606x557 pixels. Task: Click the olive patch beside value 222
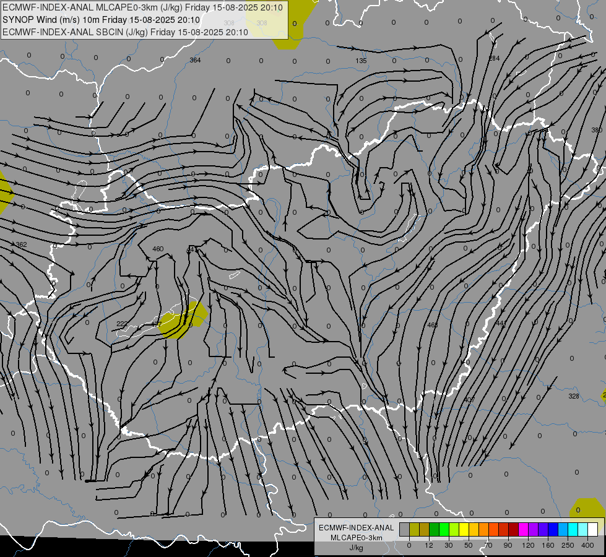(x=183, y=321)
